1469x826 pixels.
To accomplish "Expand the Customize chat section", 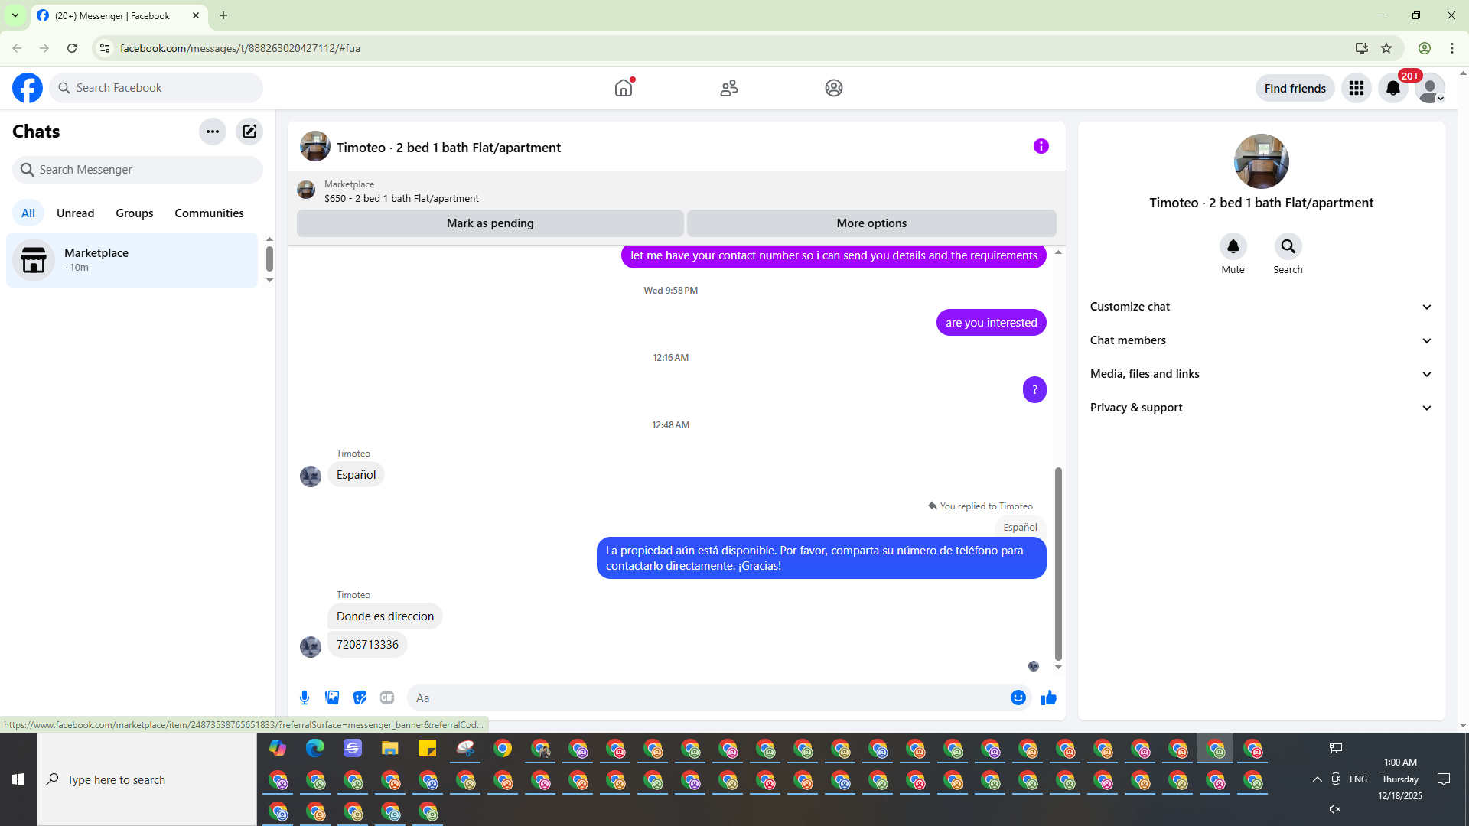I will click(x=1261, y=307).
